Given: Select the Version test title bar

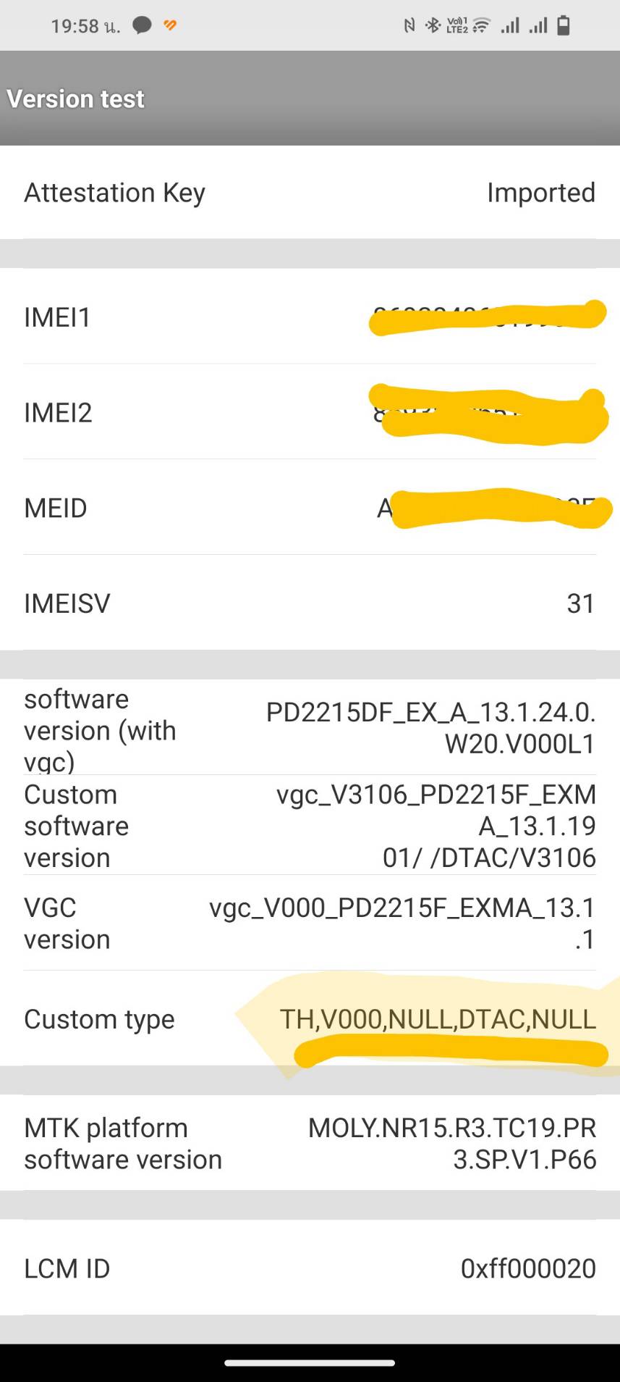Looking at the screenshot, I should tap(310, 99).
